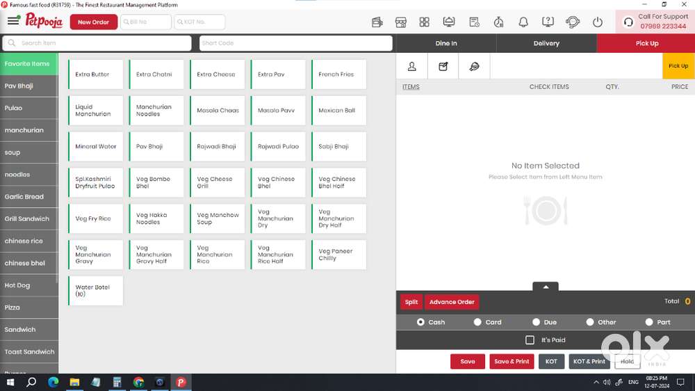Switch to the Dine In tab

coord(446,43)
